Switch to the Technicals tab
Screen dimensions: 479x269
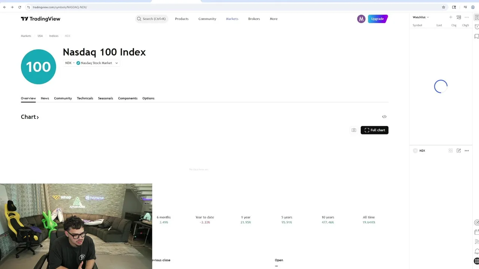85,98
